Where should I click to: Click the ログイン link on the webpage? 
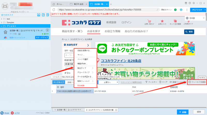127,22
